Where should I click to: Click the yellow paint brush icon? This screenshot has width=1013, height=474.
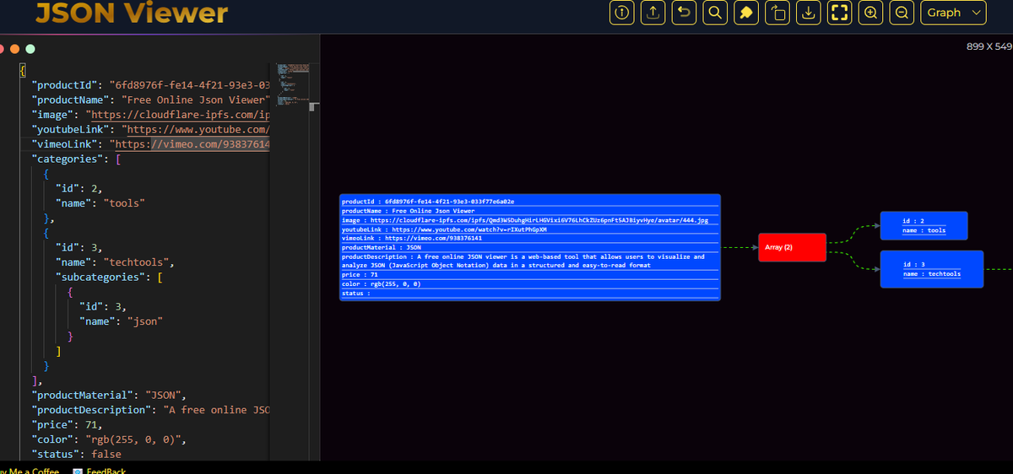point(746,13)
